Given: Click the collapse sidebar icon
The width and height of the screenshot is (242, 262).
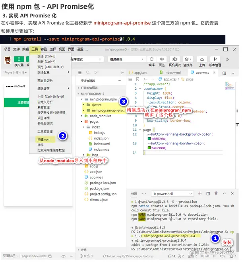Looking at the screenshot, I should tap(122, 73).
